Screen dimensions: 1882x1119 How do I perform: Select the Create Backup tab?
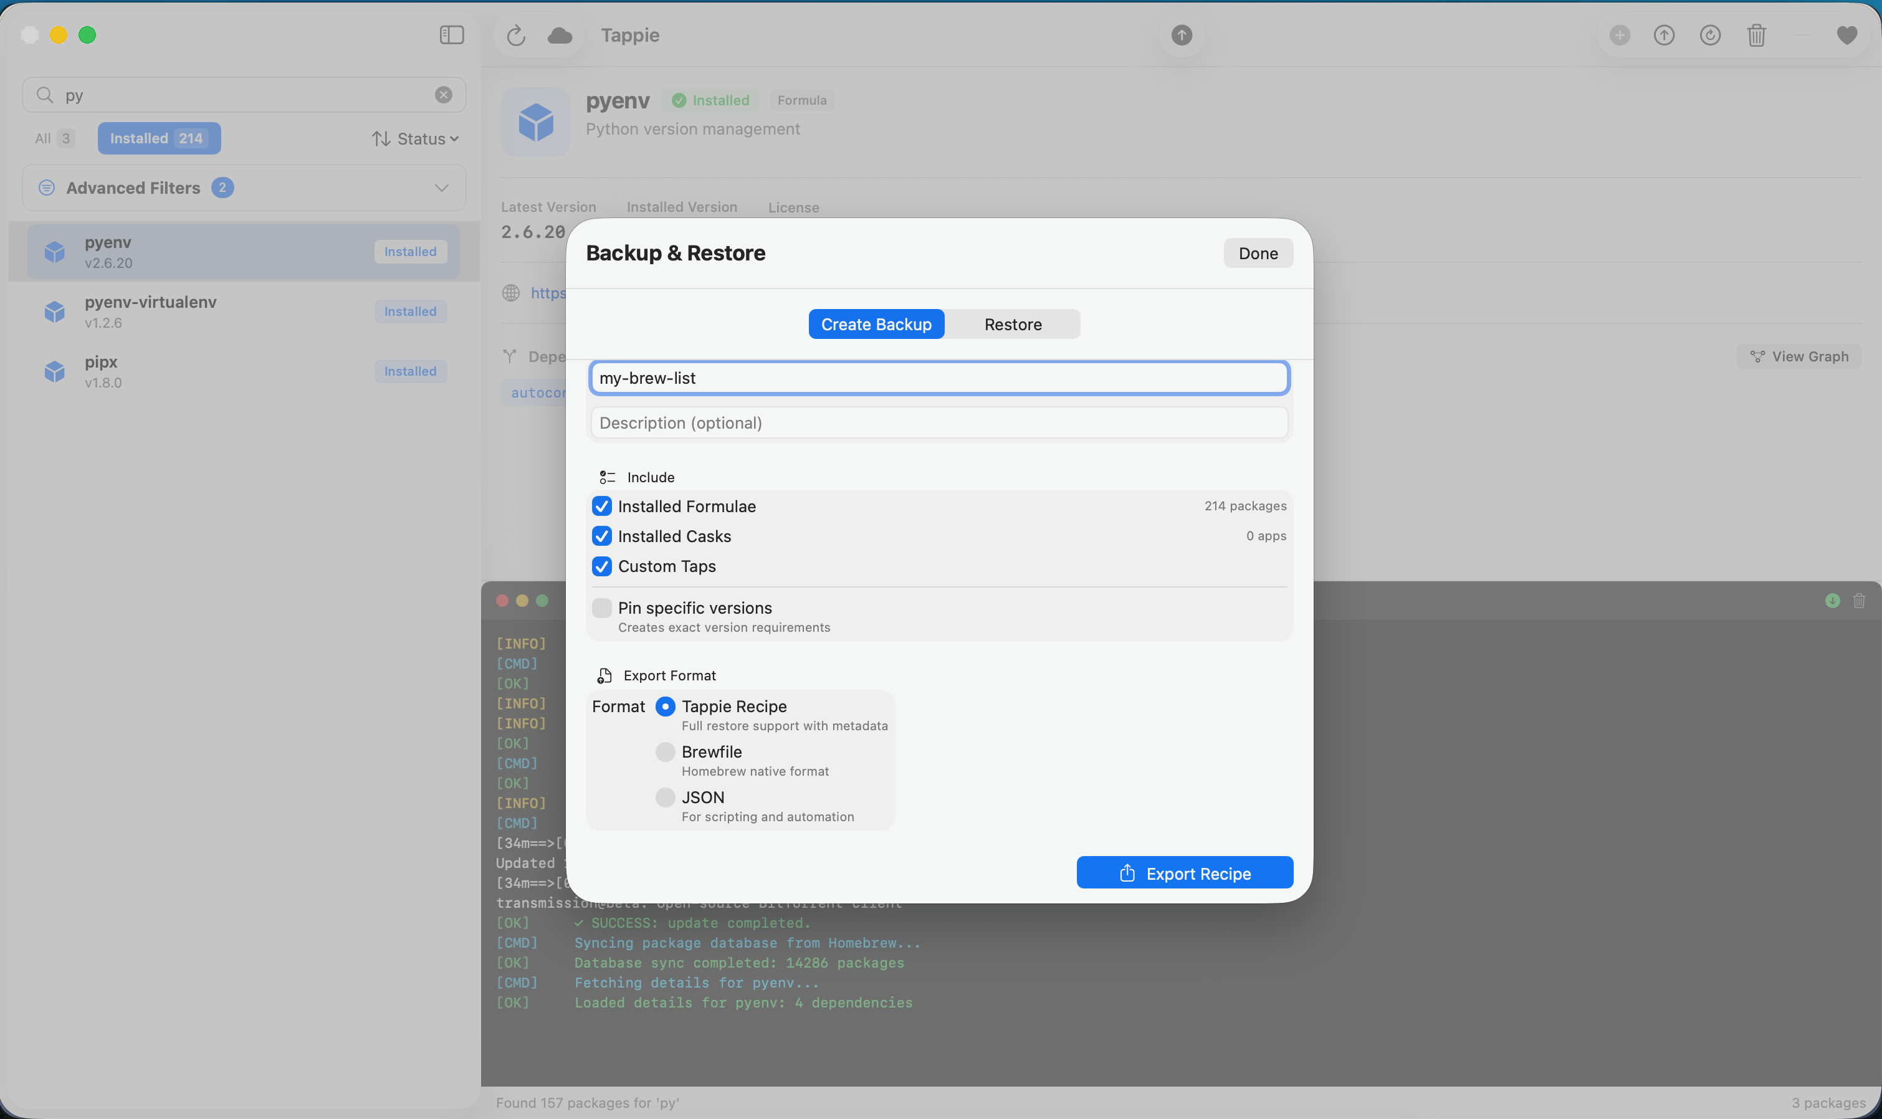(x=876, y=323)
